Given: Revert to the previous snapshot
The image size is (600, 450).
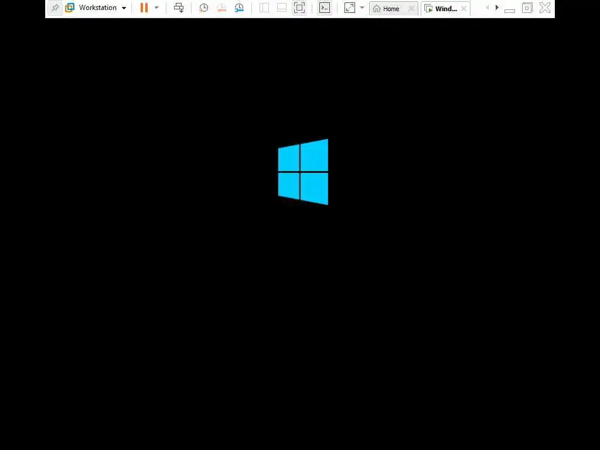Looking at the screenshot, I should [221, 8].
